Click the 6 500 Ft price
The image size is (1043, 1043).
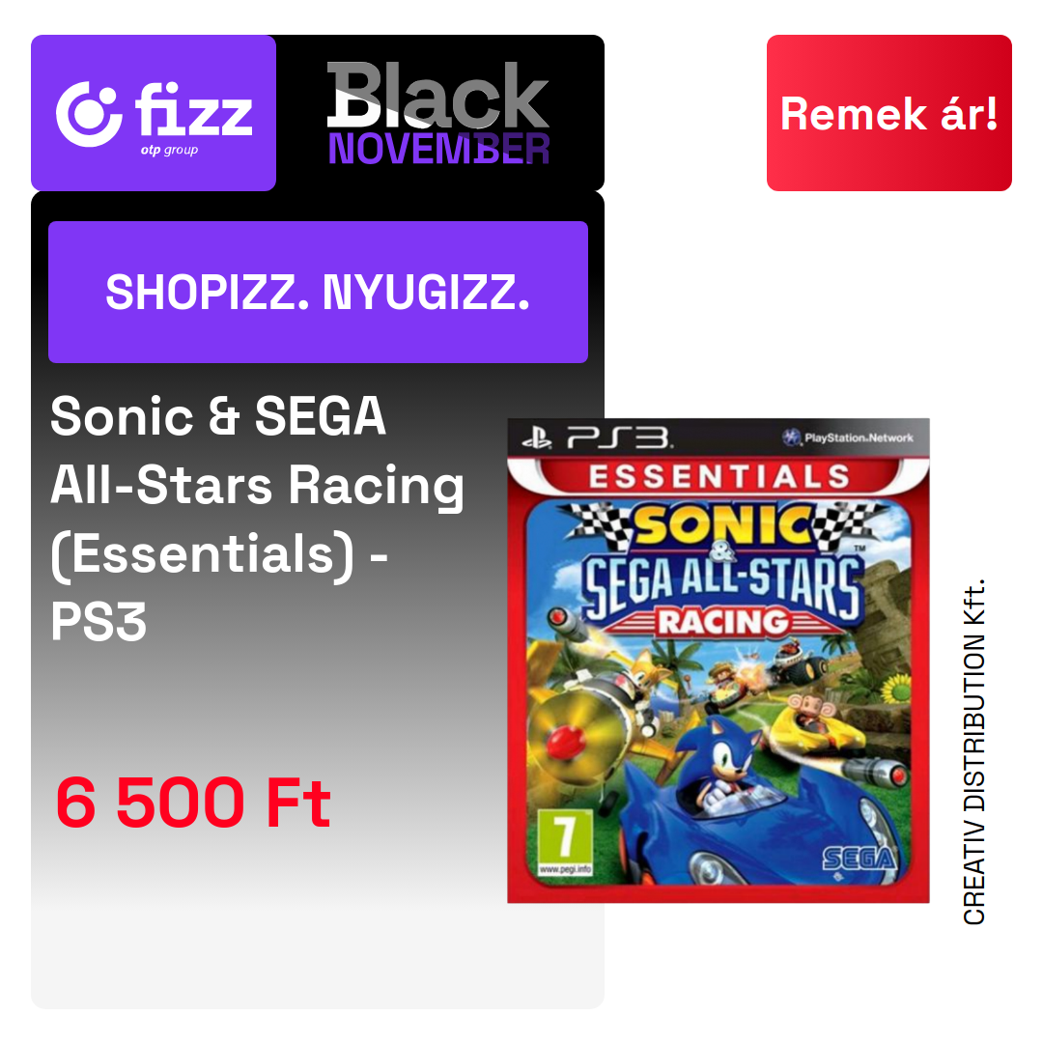pos(193,803)
